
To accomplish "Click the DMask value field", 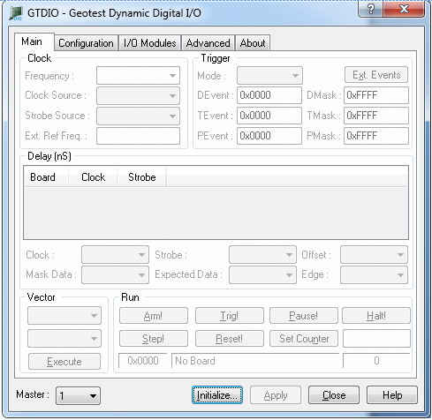I will [376, 95].
